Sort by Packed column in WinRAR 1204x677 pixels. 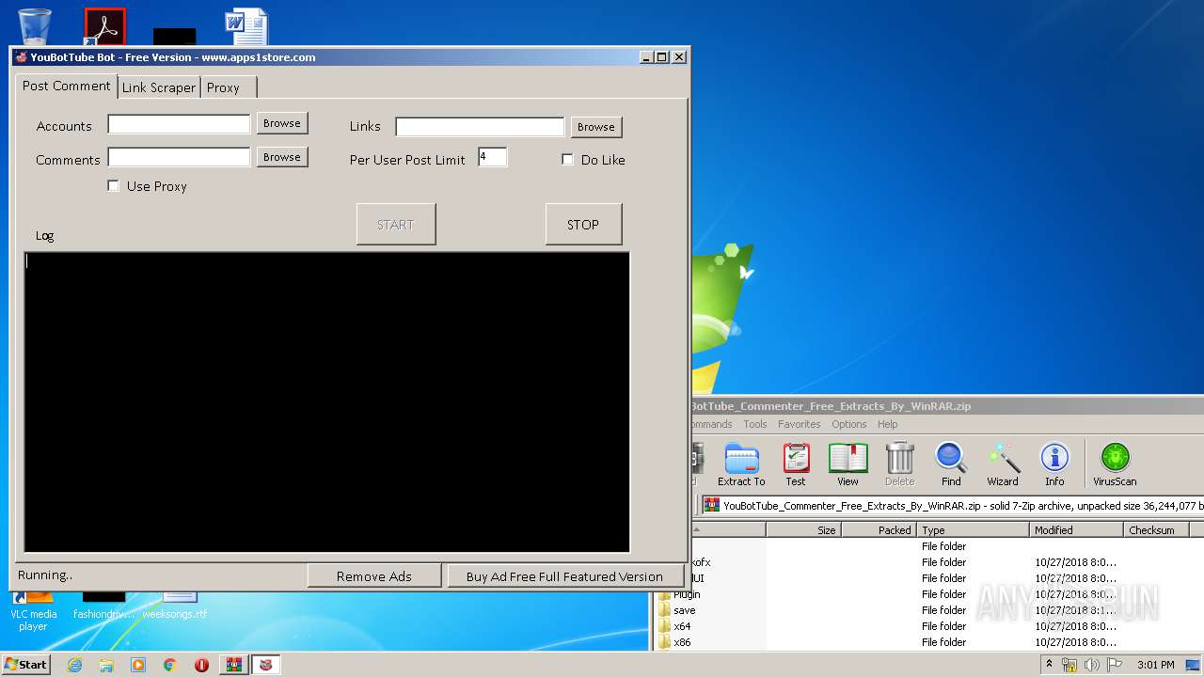[x=879, y=530]
